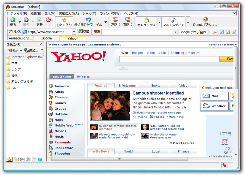This screenshot has width=245, height=175.
Task: Close the お気に入り side panel
Action: point(41,44)
